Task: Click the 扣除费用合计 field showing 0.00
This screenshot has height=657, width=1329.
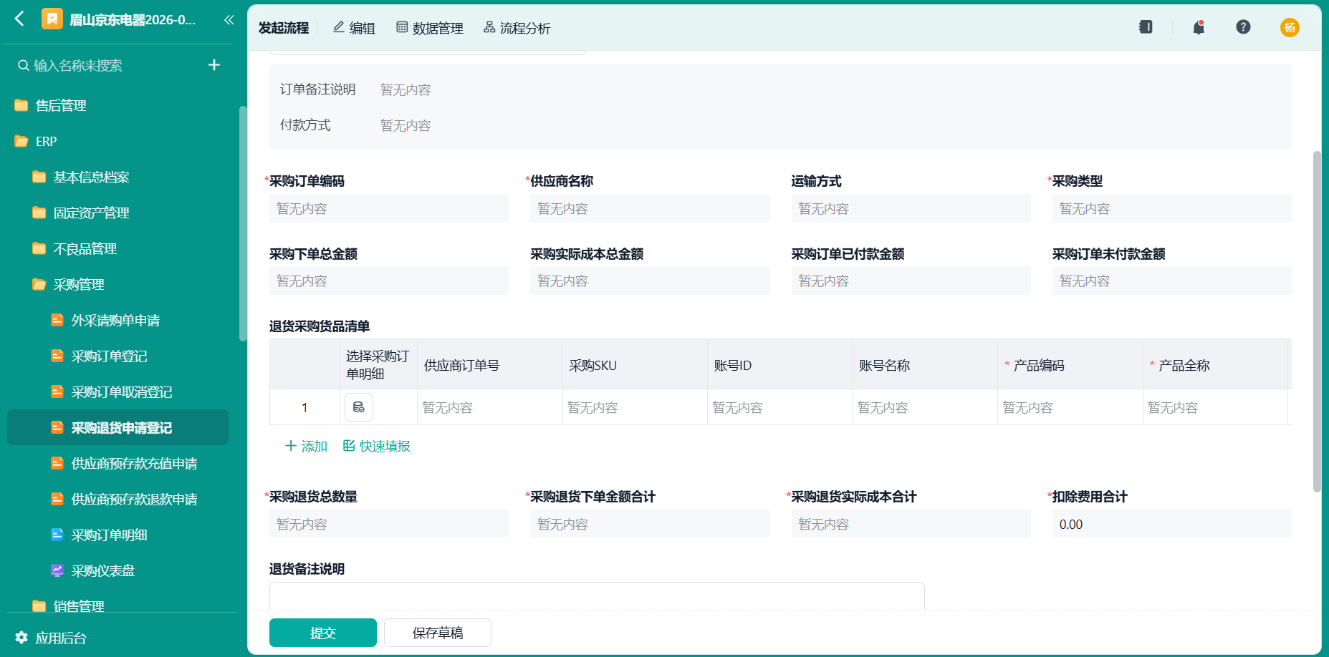Action: pyautogui.click(x=1171, y=524)
